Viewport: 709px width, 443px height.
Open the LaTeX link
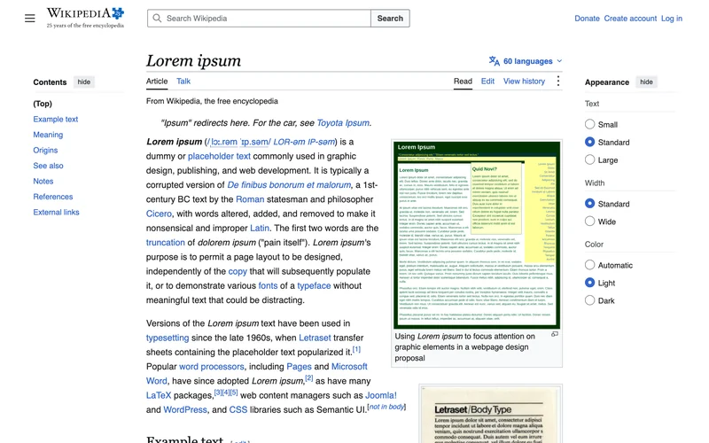click(159, 395)
